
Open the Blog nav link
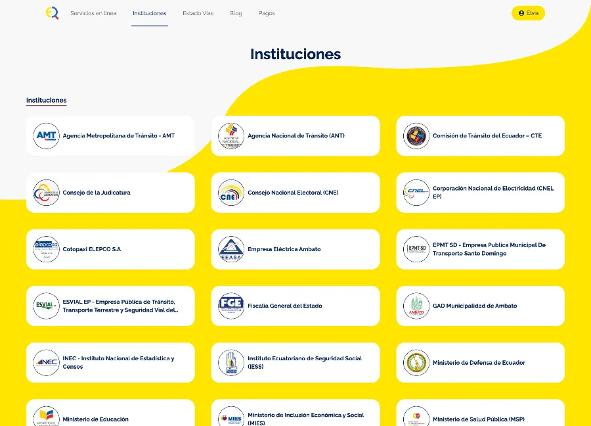pos(236,13)
